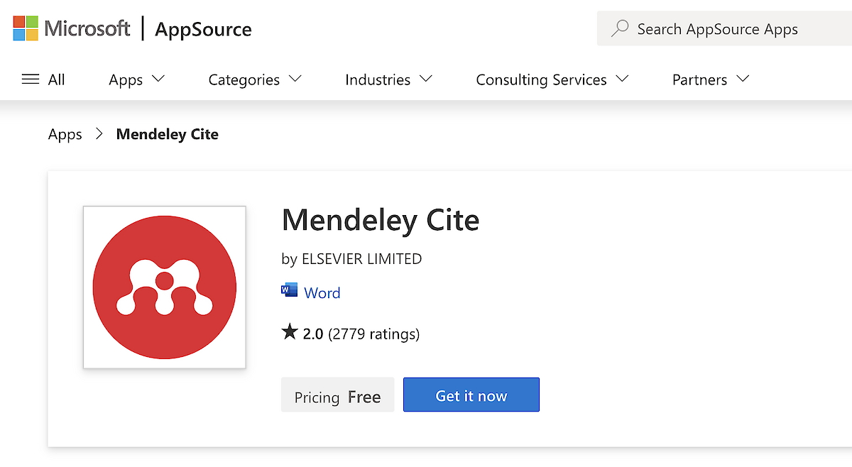The height and width of the screenshot is (467, 852).
Task: Expand the Apps dropdown menu
Action: tap(136, 79)
